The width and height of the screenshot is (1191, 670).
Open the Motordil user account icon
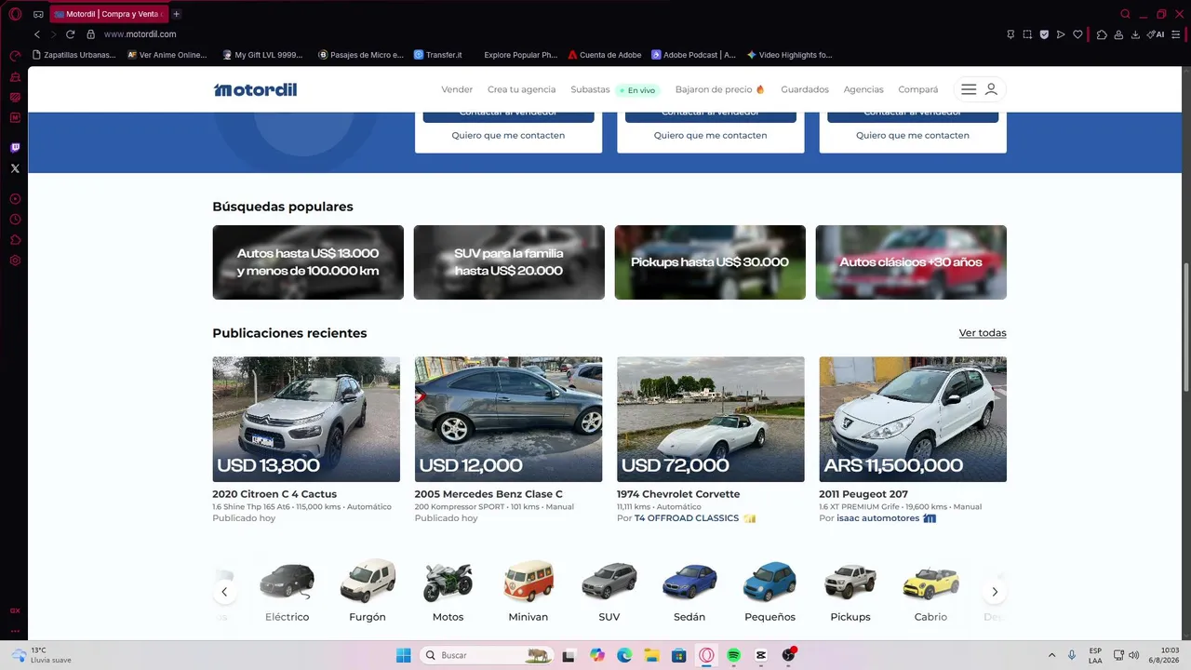click(991, 89)
